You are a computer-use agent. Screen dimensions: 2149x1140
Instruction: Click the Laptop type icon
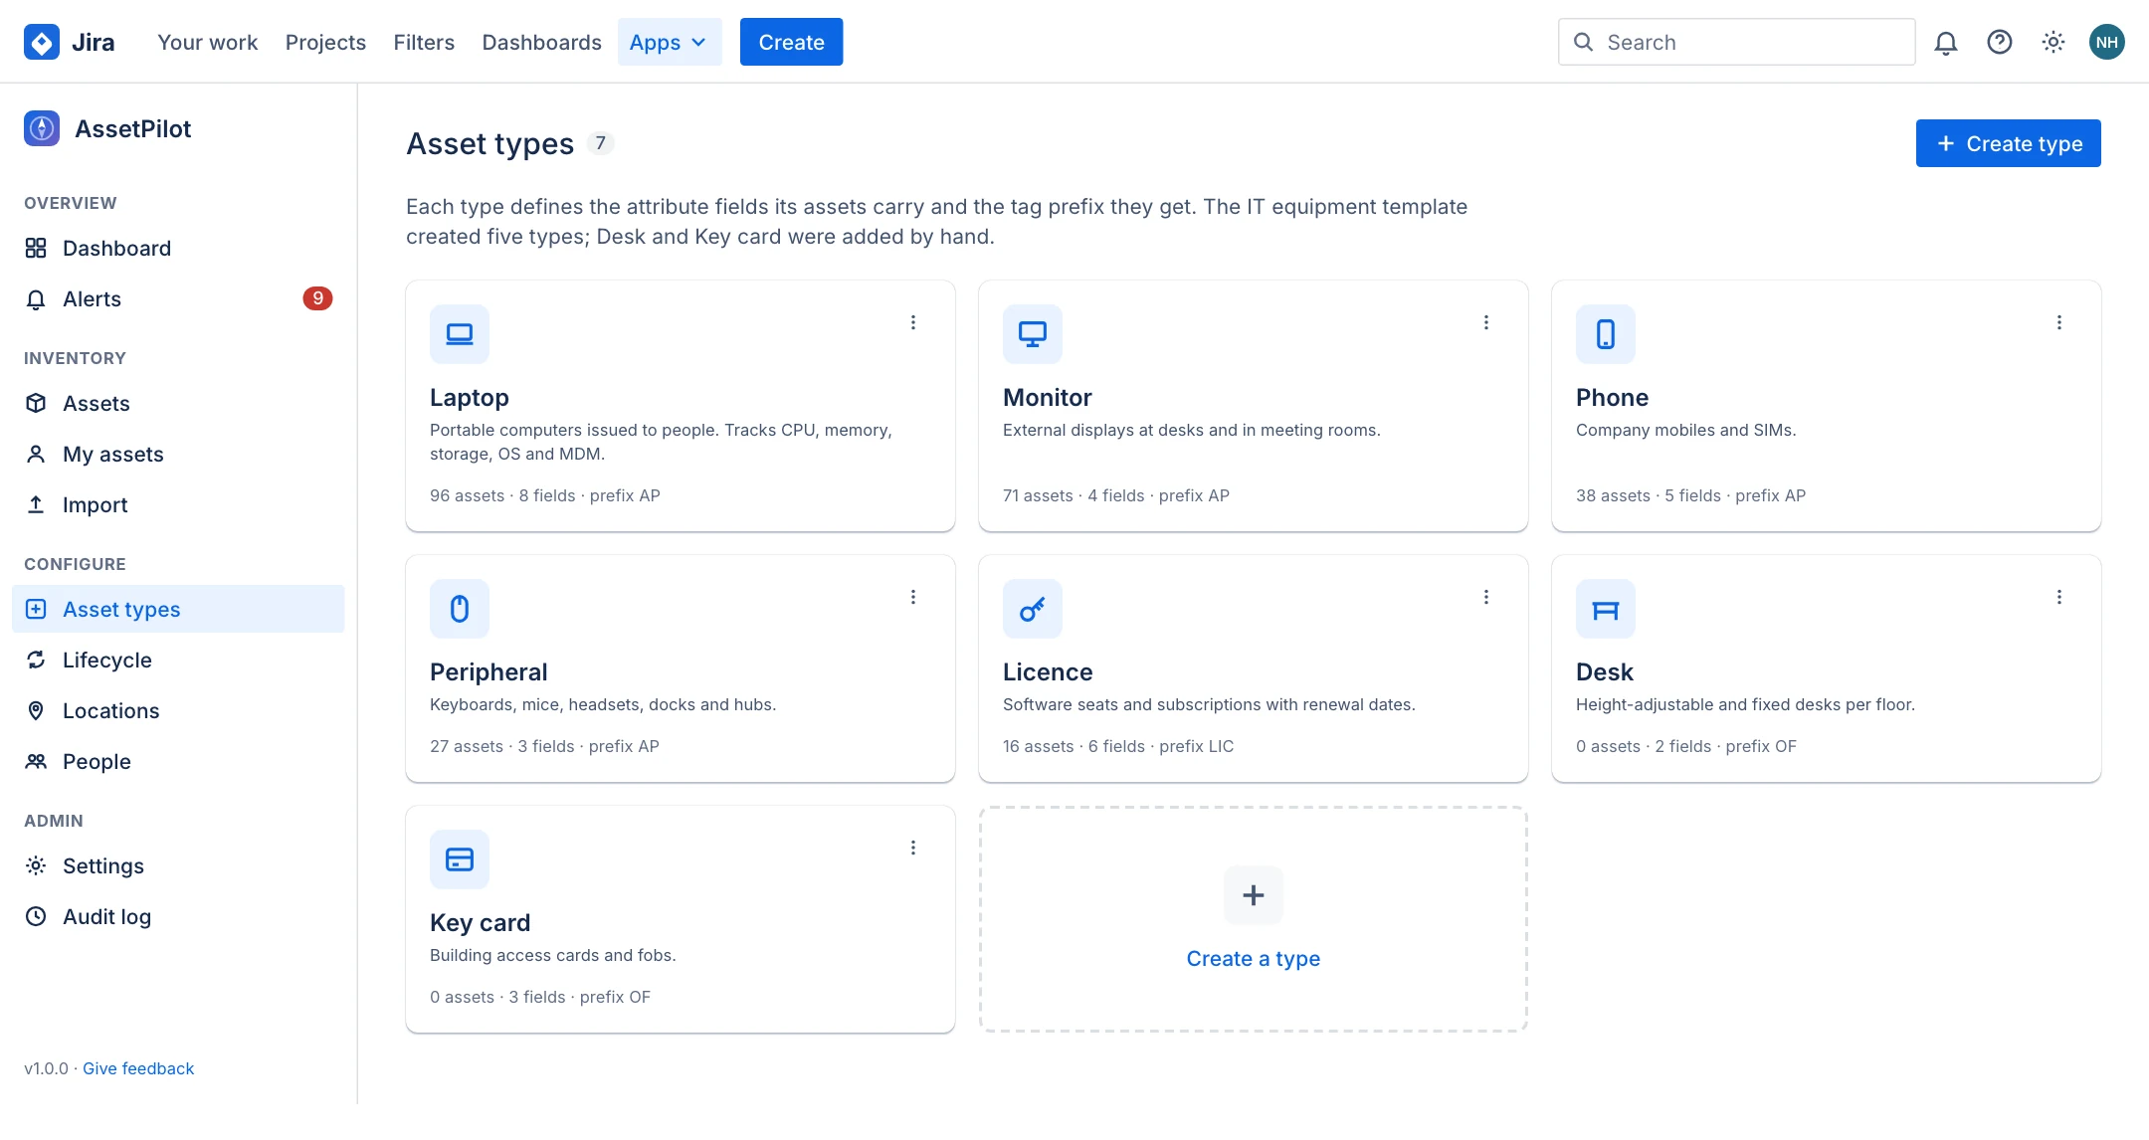pyautogui.click(x=460, y=334)
